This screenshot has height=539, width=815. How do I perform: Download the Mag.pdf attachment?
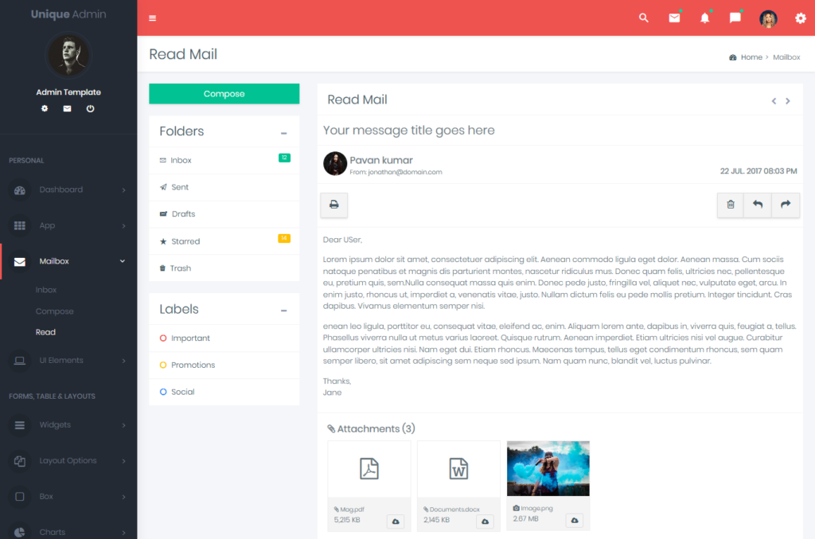tap(396, 521)
